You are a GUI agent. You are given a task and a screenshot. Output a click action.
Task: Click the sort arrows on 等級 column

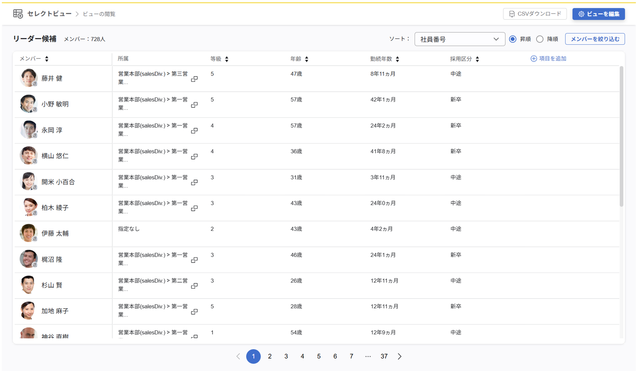click(x=227, y=59)
